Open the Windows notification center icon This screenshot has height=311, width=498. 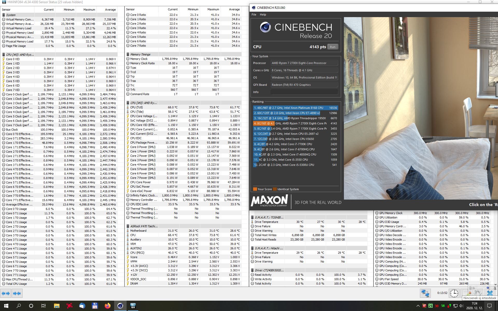tap(490, 306)
